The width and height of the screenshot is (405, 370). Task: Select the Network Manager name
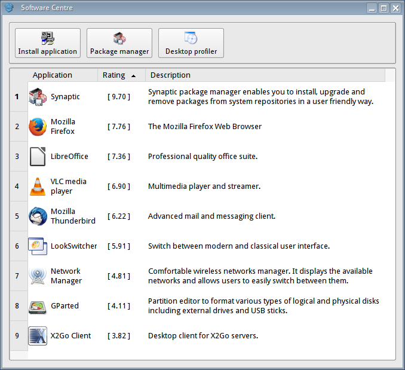click(66, 276)
